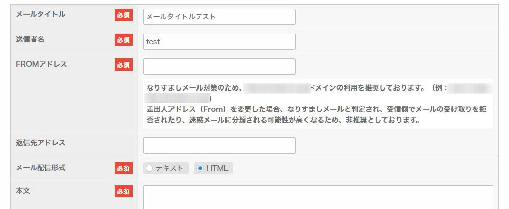The image size is (509, 209).
Task: Click the 必須 badge beside 本文
Action: pyautogui.click(x=123, y=191)
